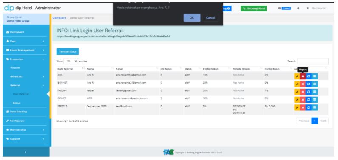The height and width of the screenshot is (160, 338).
Task: Refresh icon for BONNET referral row
Action: pyautogui.click(x=309, y=84)
